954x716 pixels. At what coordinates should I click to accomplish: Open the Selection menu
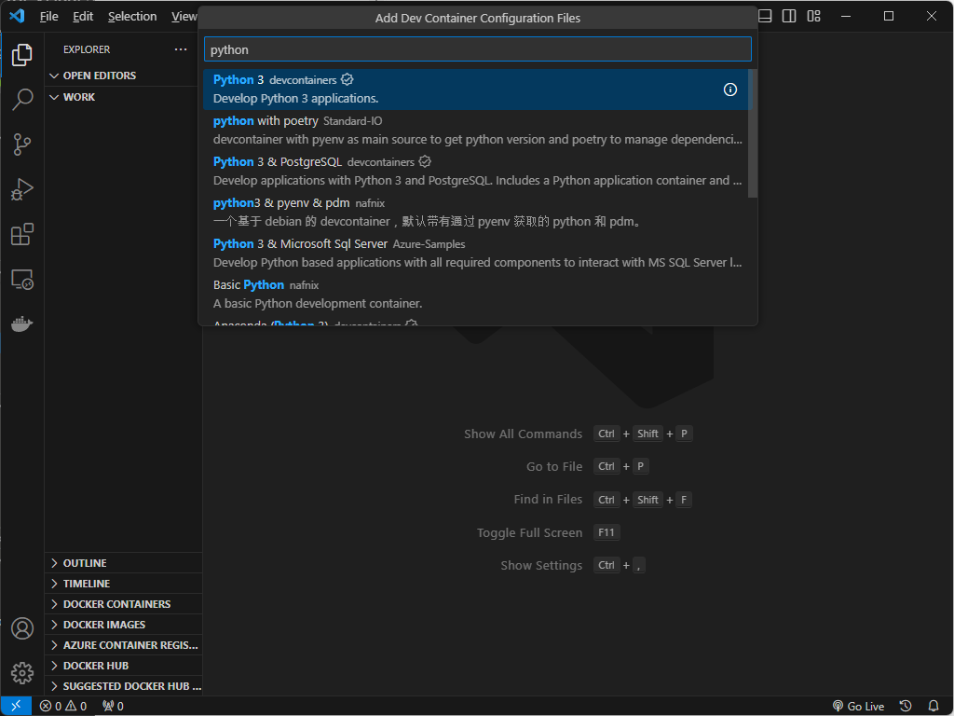[x=132, y=17]
